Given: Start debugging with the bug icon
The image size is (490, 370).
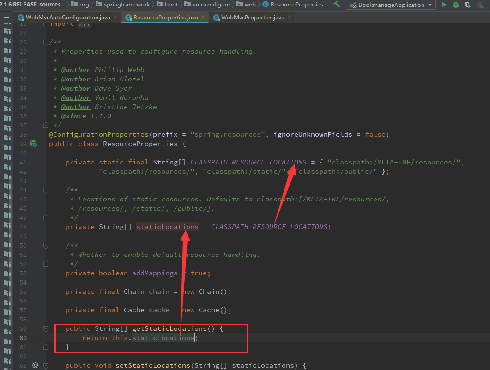Looking at the screenshot, I should pos(456,5).
